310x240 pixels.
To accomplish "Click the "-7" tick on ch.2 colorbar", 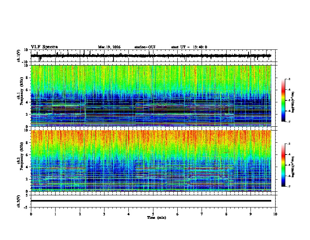I will click(x=288, y=186).
